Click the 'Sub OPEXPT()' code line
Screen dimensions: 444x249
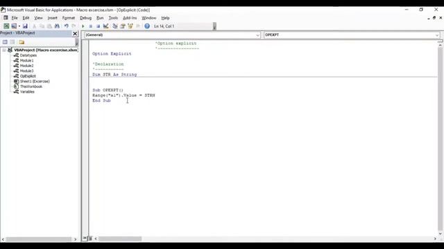(x=108, y=90)
